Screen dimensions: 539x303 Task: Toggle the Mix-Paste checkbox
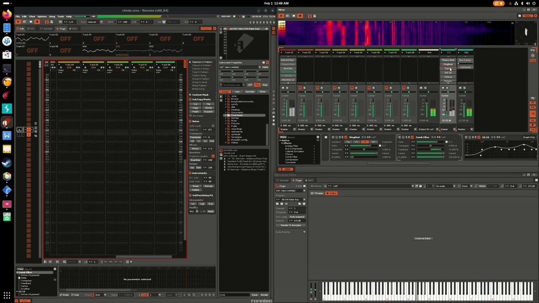[190, 116]
